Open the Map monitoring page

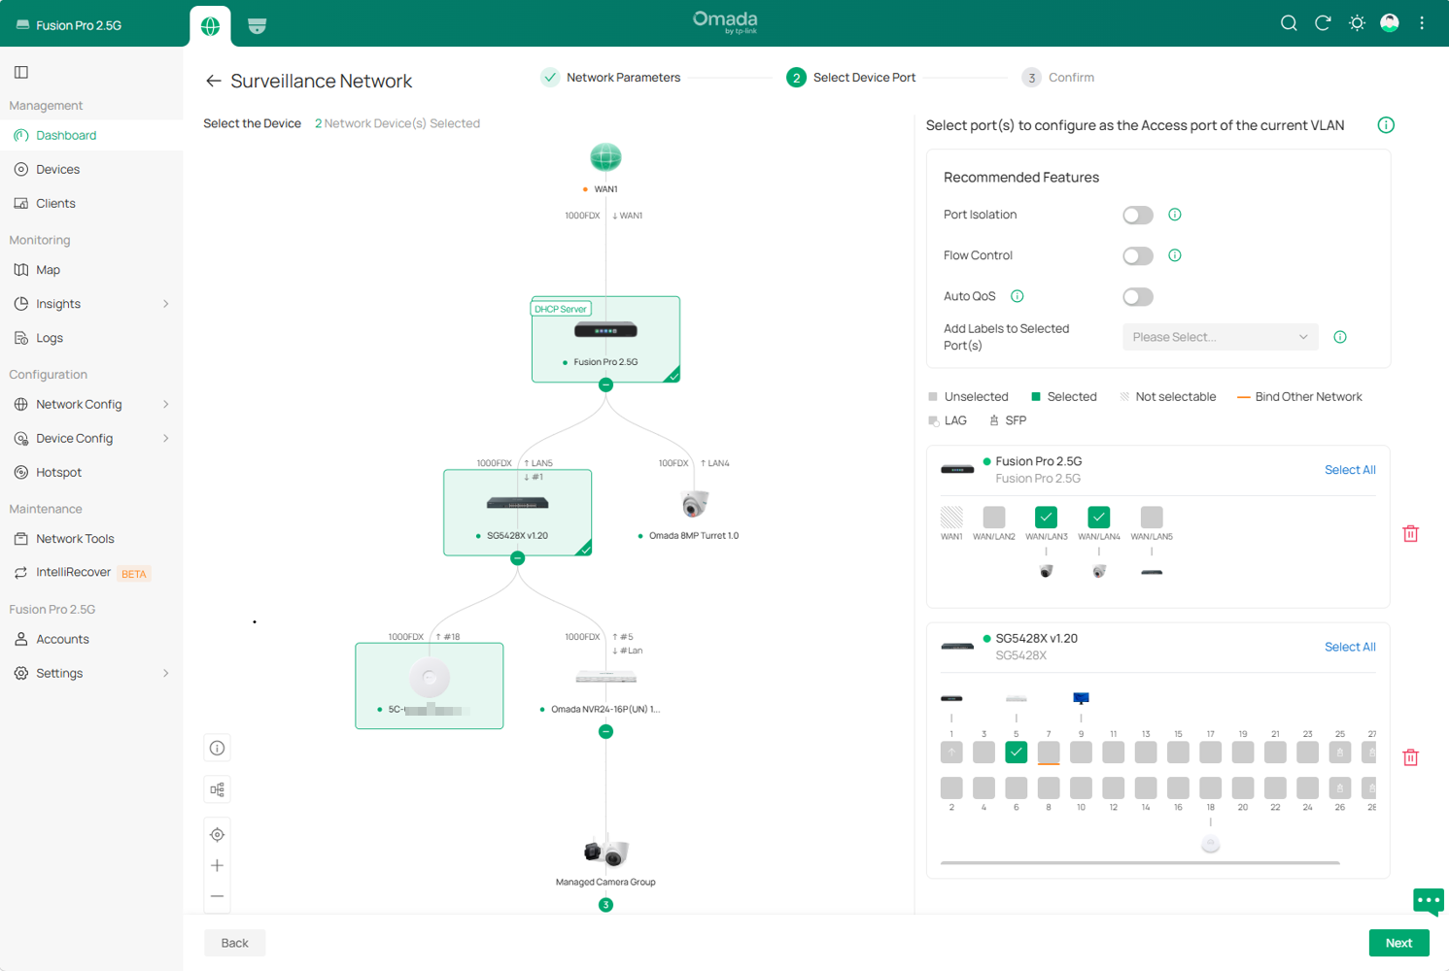pyautogui.click(x=91, y=270)
